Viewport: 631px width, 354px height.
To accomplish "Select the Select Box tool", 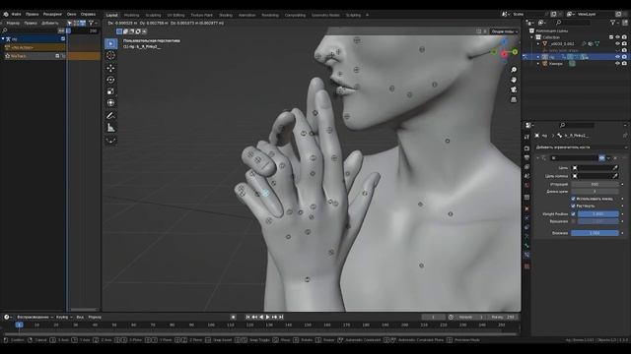I will [110, 43].
